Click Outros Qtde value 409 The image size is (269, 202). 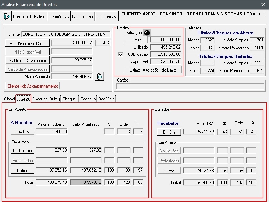tap(124, 170)
